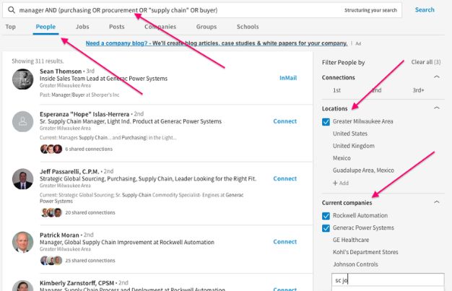
Task: Open Sean Thomson's profile photo
Action: coord(23,79)
